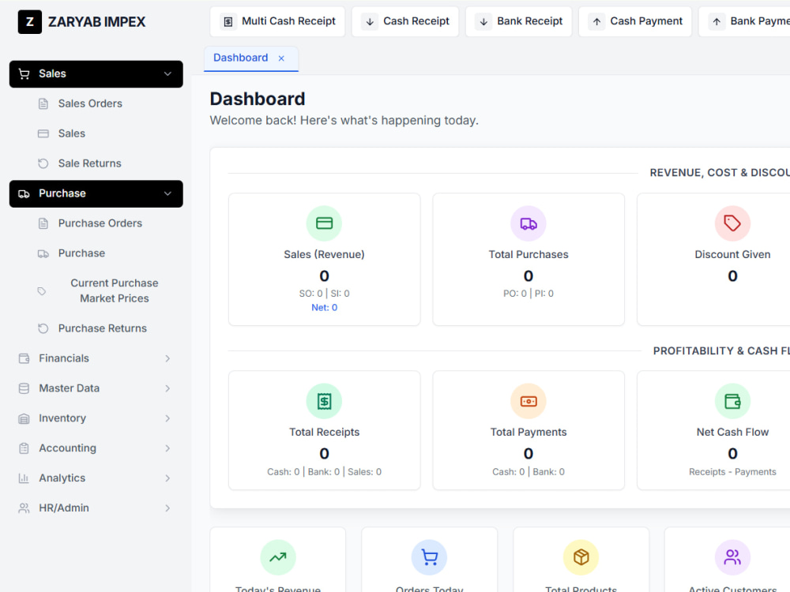Click the Zaryab Impex Z logo
Viewport: 790px width, 592px height.
(x=30, y=21)
